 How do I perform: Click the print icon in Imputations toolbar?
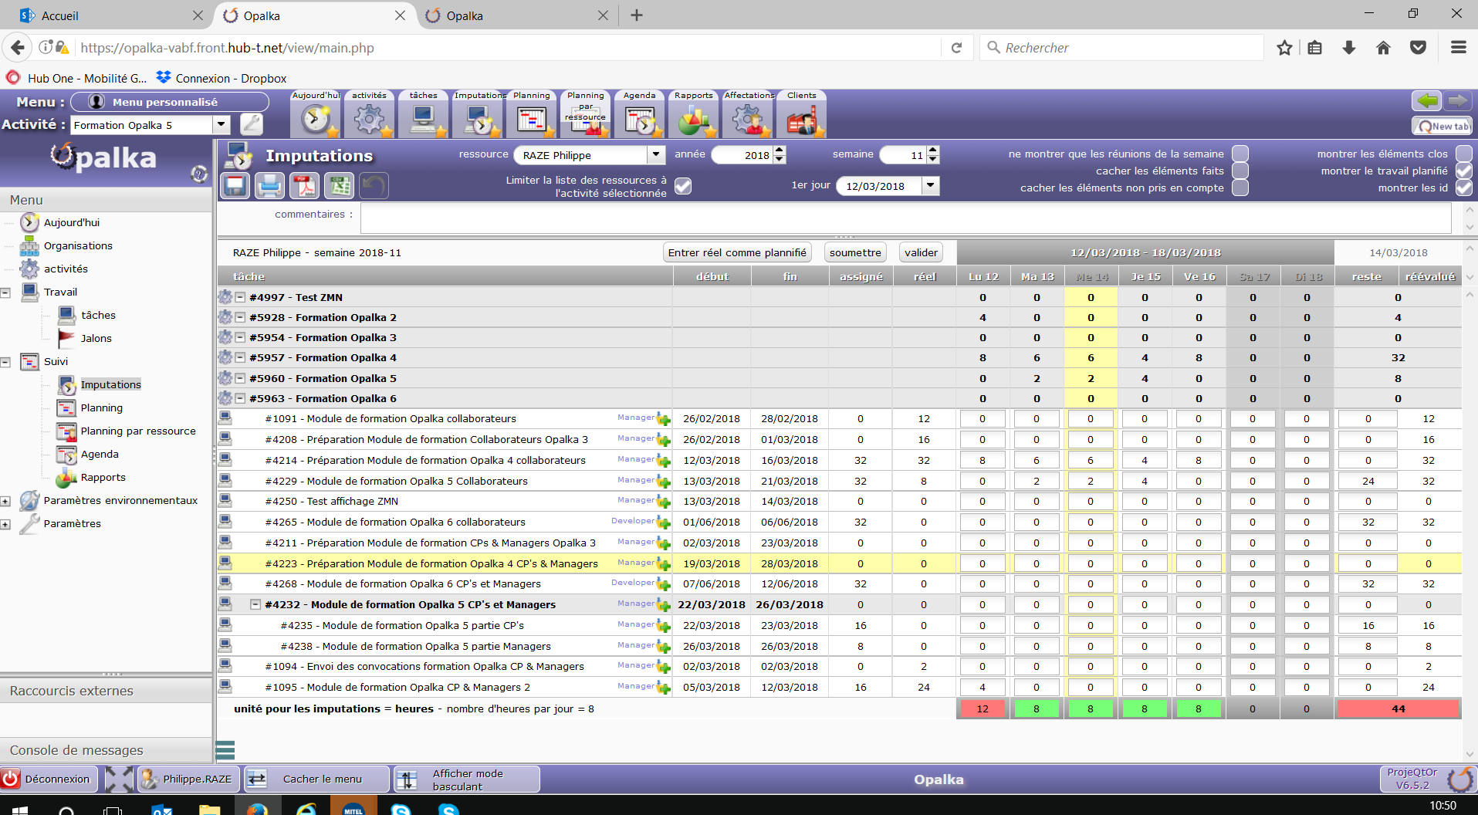tap(269, 186)
